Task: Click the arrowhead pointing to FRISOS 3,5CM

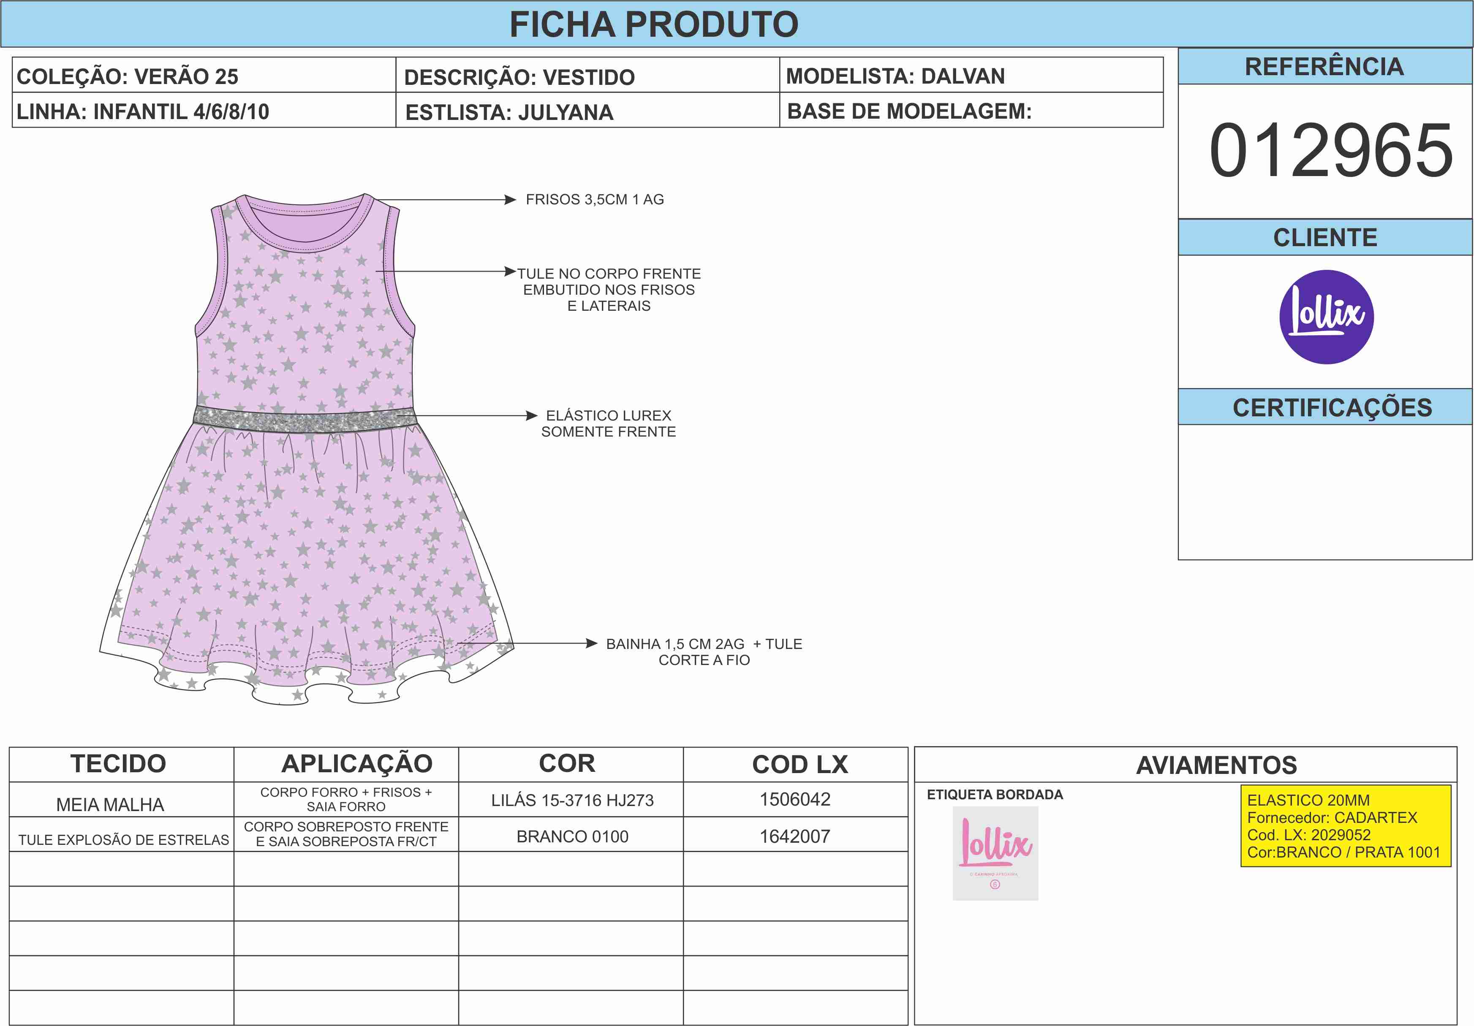Action: [510, 200]
